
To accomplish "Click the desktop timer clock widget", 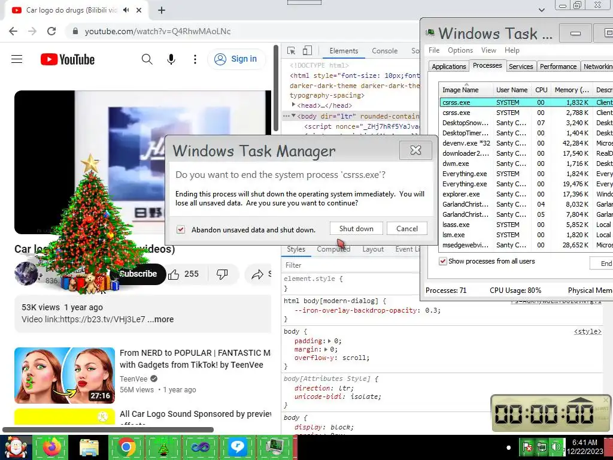I will click(551, 413).
